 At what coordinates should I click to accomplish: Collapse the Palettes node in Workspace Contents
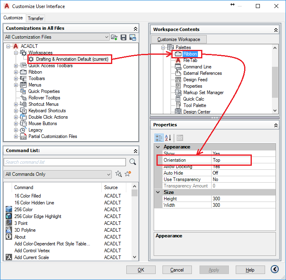click(x=163, y=47)
